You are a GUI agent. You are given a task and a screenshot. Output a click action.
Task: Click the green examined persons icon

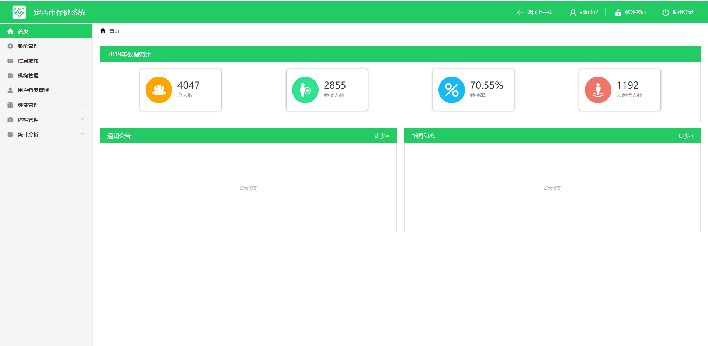pyautogui.click(x=305, y=90)
